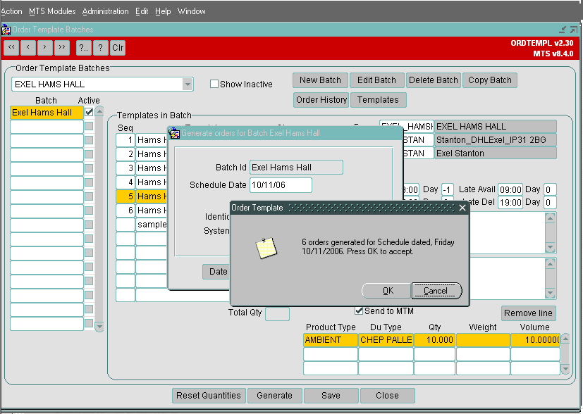Go to next record with > button
The height and width of the screenshot is (414, 583).
(45, 48)
